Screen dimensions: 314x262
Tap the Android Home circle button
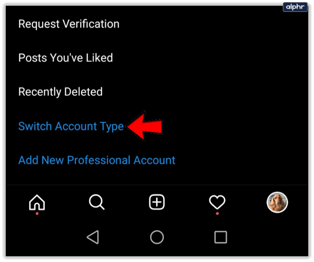[x=157, y=237]
